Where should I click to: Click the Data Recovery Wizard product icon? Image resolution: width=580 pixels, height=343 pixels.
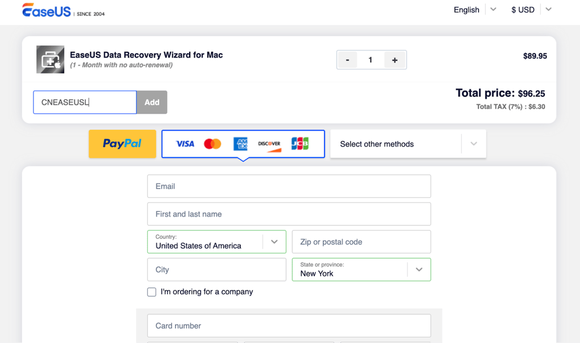click(x=50, y=59)
